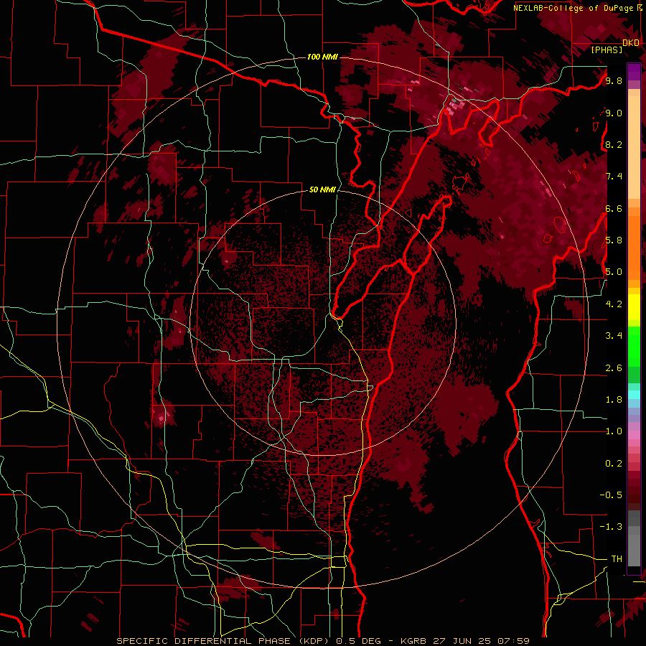Click the 0.2 value on the color scale
Image resolution: width=646 pixels, height=646 pixels.
click(x=614, y=464)
